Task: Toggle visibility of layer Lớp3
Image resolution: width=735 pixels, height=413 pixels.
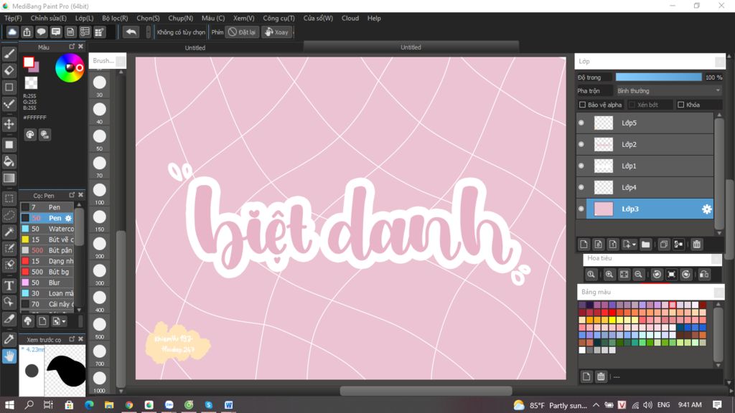Action: tap(581, 209)
